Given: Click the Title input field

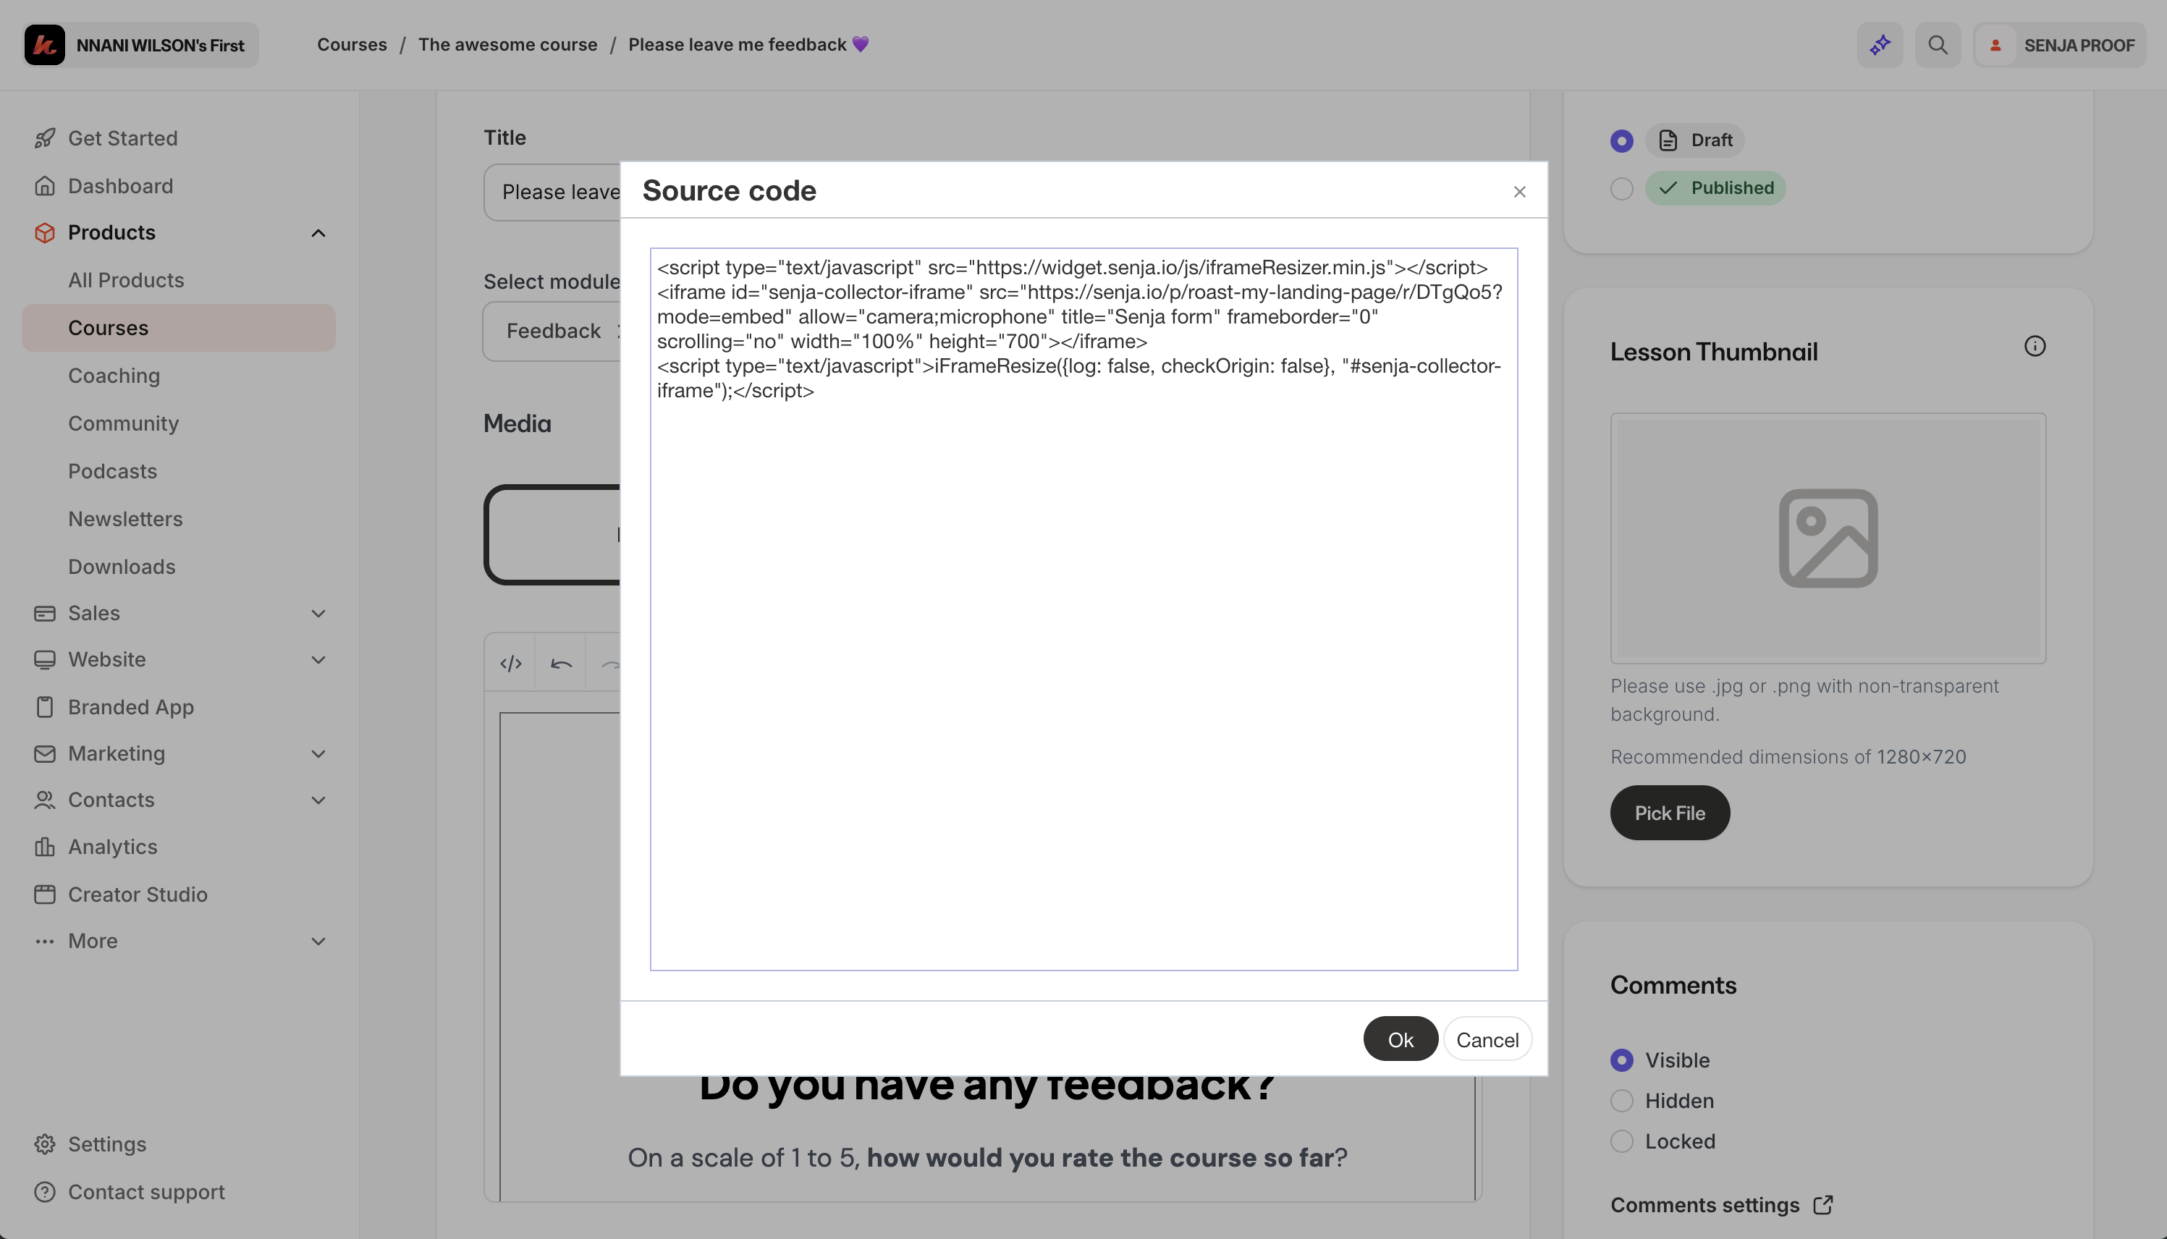Looking at the screenshot, I should (x=553, y=193).
